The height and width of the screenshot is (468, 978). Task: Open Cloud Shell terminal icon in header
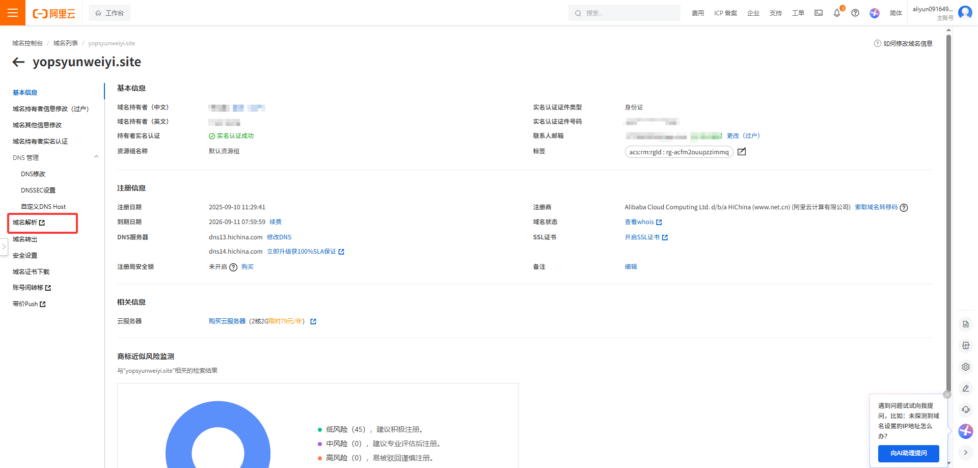click(819, 13)
